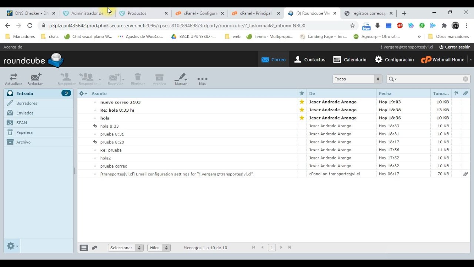Click the Archivo archive toolbar icon
The width and height of the screenshot is (474, 267).
tap(159, 79)
